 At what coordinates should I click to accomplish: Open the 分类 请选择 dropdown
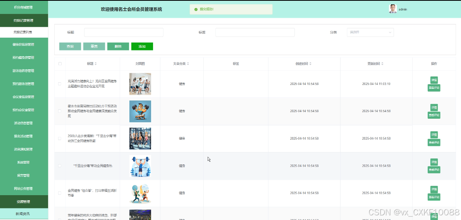pyautogui.click(x=370, y=32)
